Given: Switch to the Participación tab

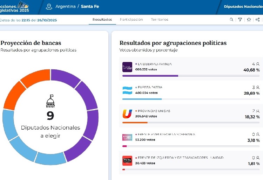Looking at the screenshot, I should click(131, 20).
